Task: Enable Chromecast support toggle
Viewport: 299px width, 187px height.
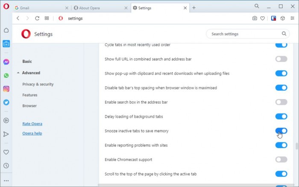Action: pos(281,160)
